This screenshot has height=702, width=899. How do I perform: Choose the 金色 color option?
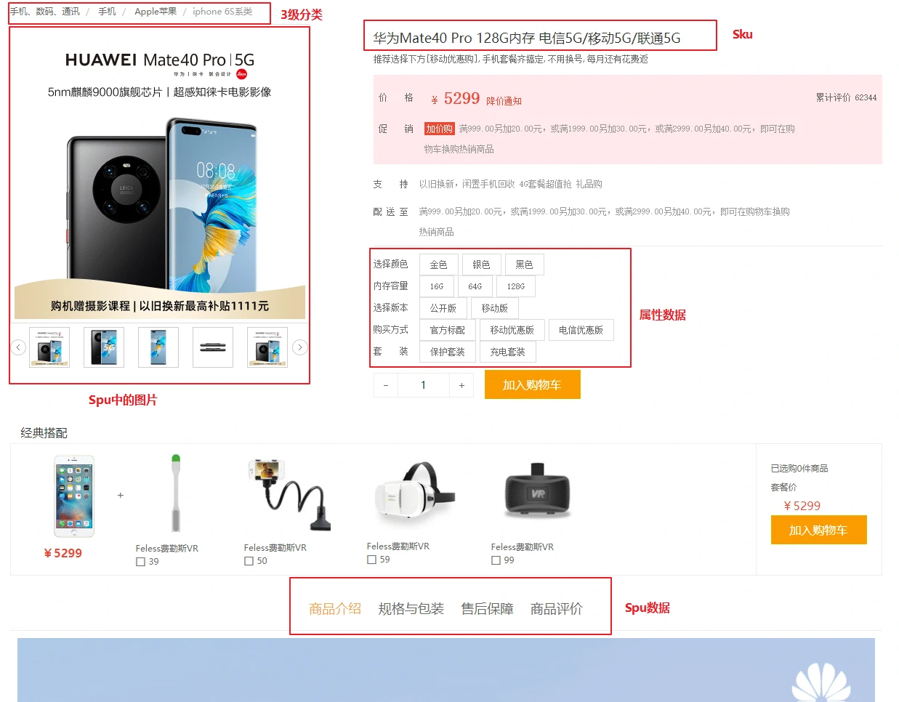(x=439, y=265)
